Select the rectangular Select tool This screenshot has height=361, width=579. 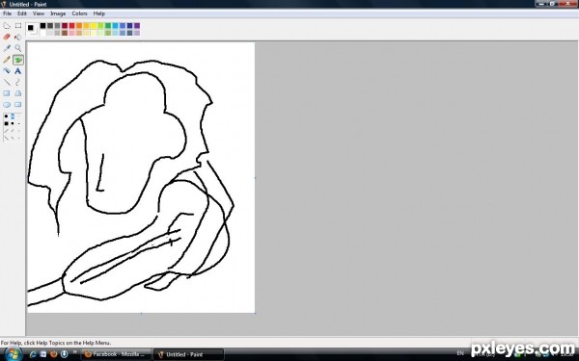[18, 26]
